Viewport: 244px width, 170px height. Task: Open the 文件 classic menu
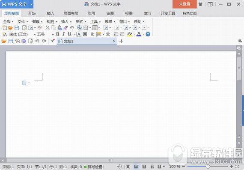pyautogui.click(x=23, y=21)
